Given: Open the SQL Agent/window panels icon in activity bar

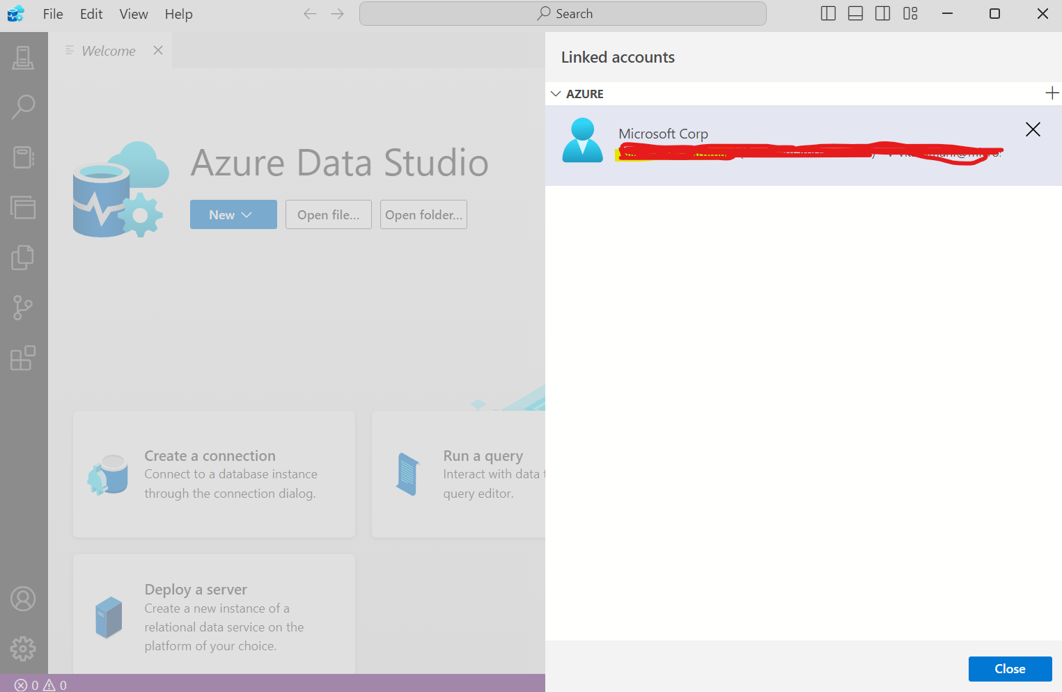Looking at the screenshot, I should click(x=23, y=207).
